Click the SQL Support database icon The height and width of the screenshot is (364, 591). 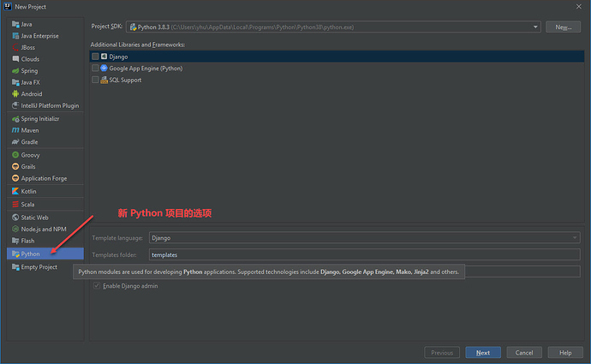(x=104, y=80)
